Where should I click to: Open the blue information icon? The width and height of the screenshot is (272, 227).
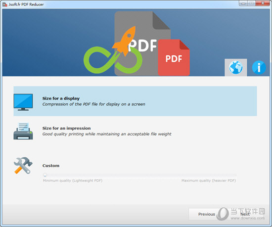pos(259,67)
